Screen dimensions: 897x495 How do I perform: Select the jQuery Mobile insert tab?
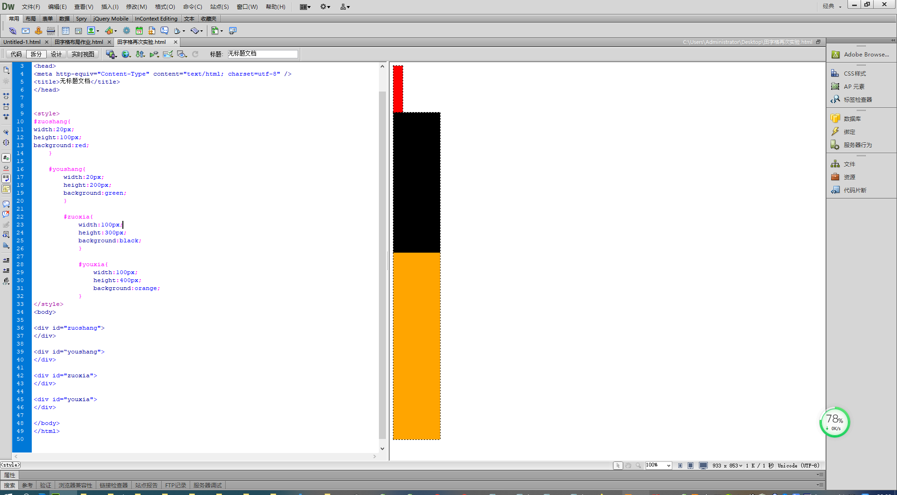tap(111, 19)
